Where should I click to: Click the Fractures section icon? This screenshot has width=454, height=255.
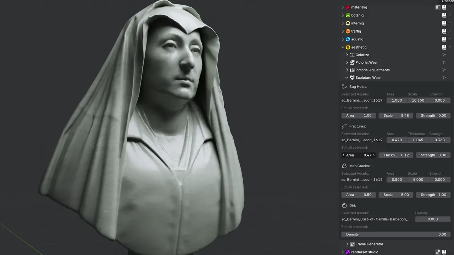(x=344, y=126)
